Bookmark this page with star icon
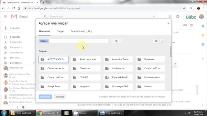 point(184,8)
